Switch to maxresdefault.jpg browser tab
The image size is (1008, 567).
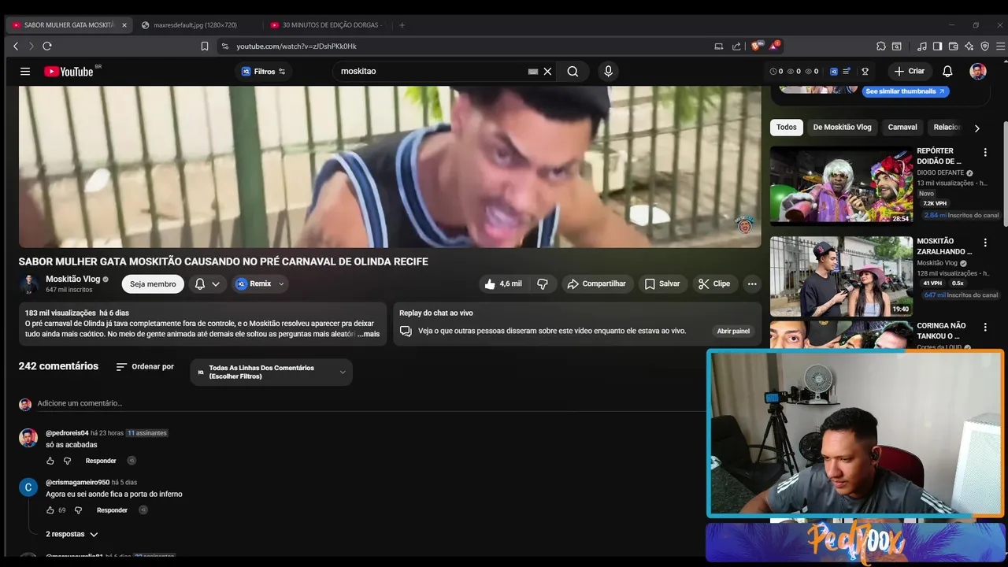(x=195, y=25)
